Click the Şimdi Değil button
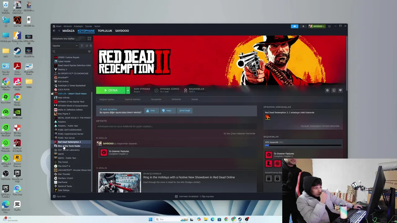The width and height of the screenshot is (397, 223). click(x=185, y=111)
